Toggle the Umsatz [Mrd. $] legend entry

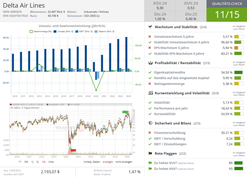tap(63, 31)
